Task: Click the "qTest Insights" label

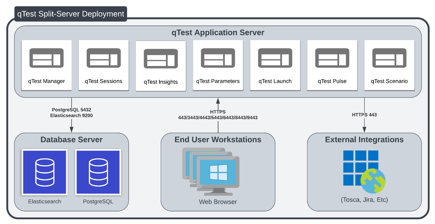Action: pos(161,82)
